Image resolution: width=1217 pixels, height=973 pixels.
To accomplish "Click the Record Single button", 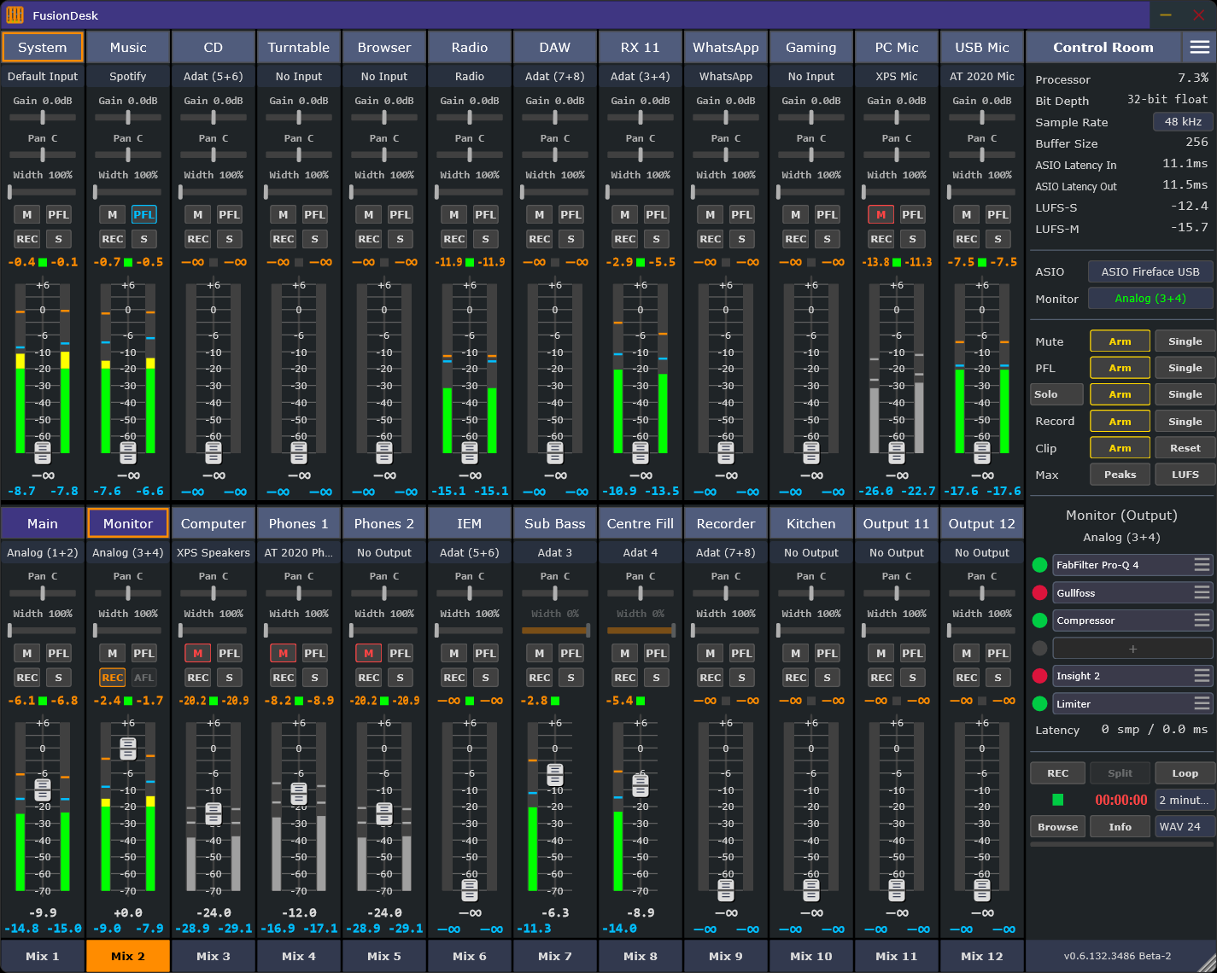I will tap(1185, 421).
